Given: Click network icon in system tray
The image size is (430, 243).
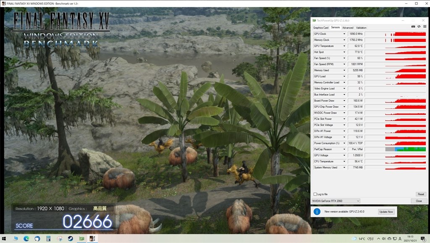Looking at the screenshot, I should [x=395, y=239].
